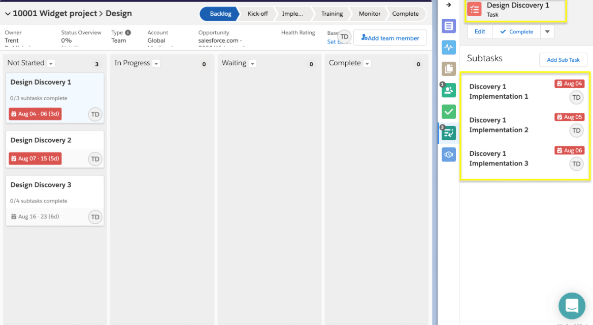593x325 pixels.
Task: Select the Training stage
Action: point(332,14)
